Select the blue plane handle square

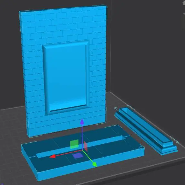[x=77, y=156]
